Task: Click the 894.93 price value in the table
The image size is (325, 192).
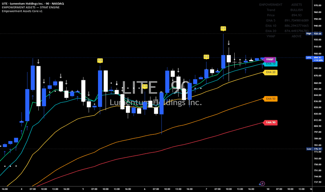Action: pos(297,15)
